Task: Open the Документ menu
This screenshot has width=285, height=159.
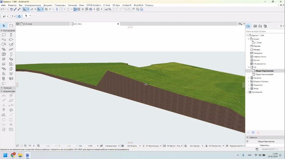Action: pos(48,5)
